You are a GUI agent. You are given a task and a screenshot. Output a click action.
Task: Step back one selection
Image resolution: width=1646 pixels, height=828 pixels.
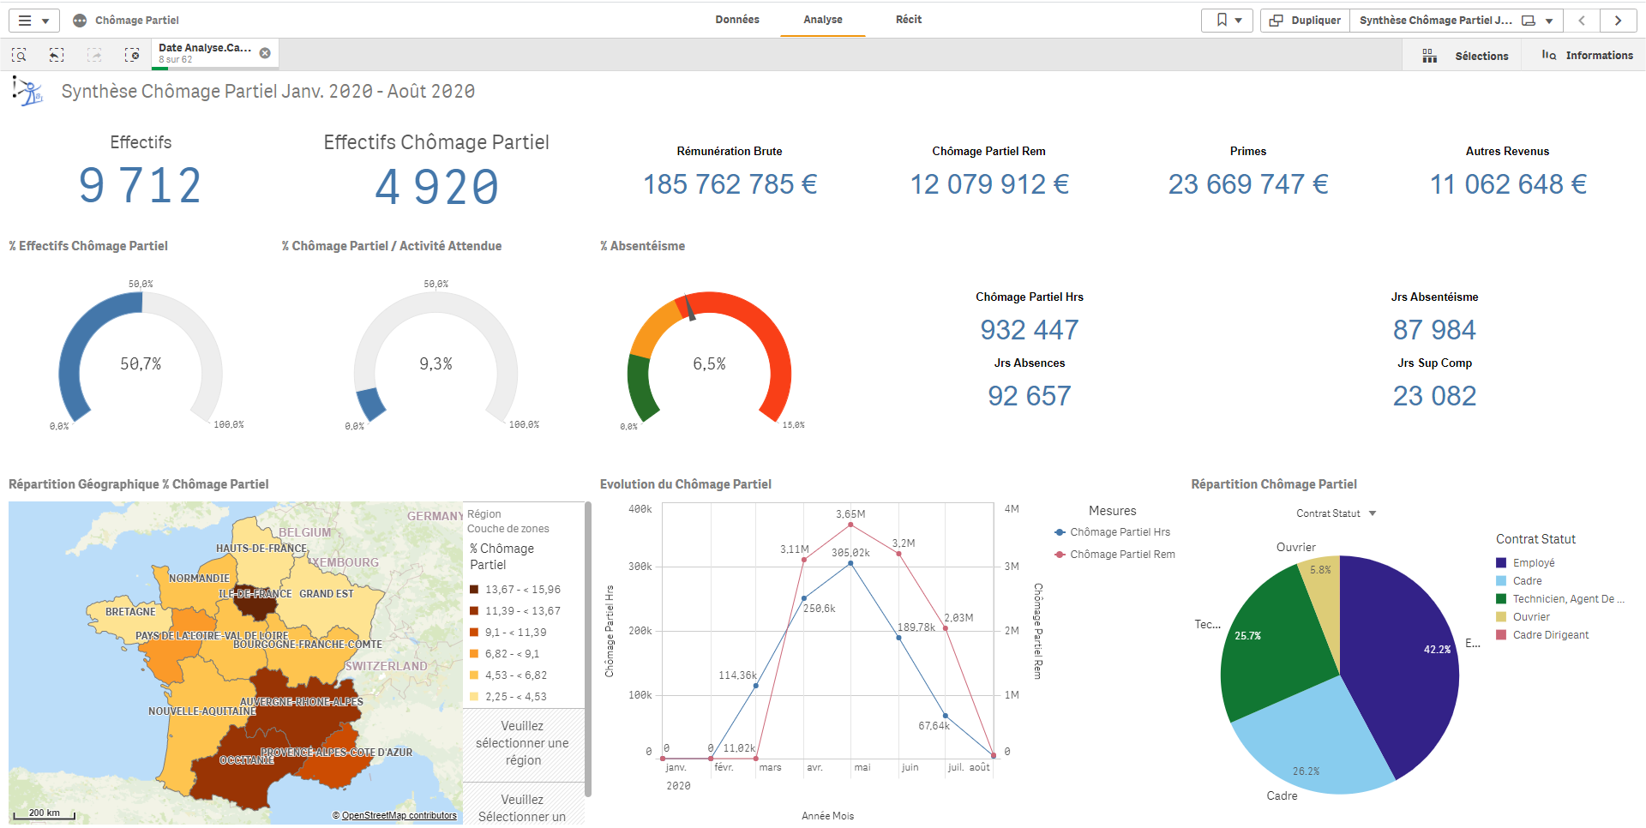pyautogui.click(x=57, y=55)
